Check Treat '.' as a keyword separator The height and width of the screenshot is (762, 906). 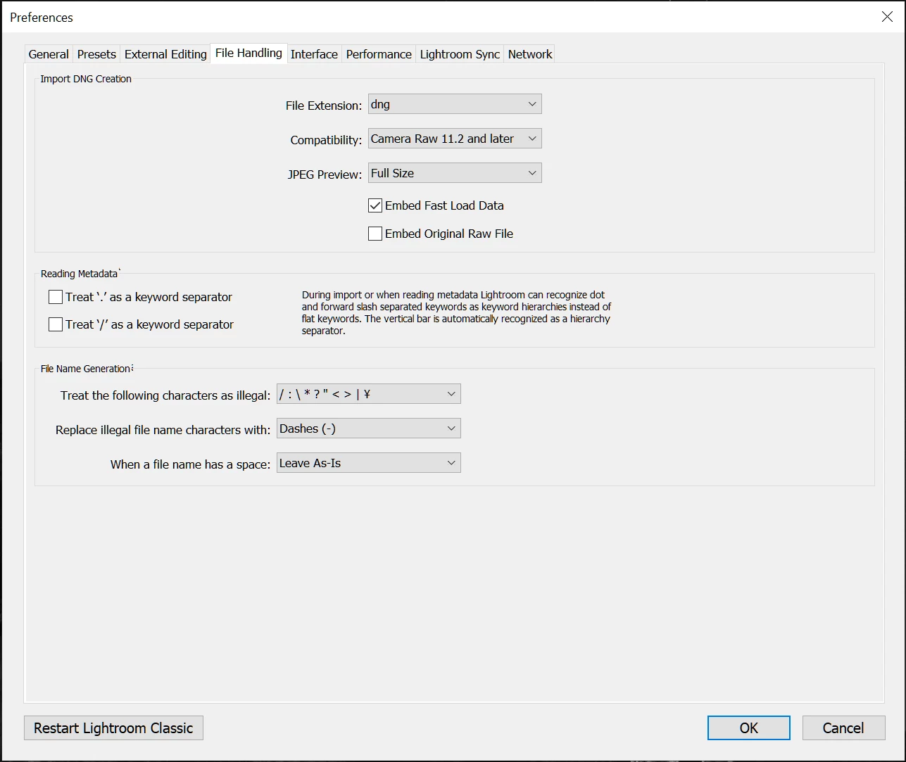click(56, 297)
